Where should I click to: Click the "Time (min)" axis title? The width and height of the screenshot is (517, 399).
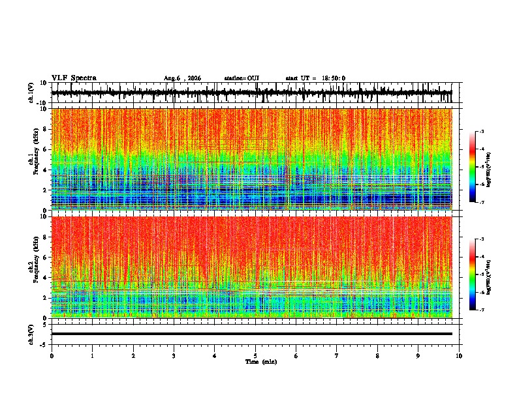pyautogui.click(x=261, y=362)
